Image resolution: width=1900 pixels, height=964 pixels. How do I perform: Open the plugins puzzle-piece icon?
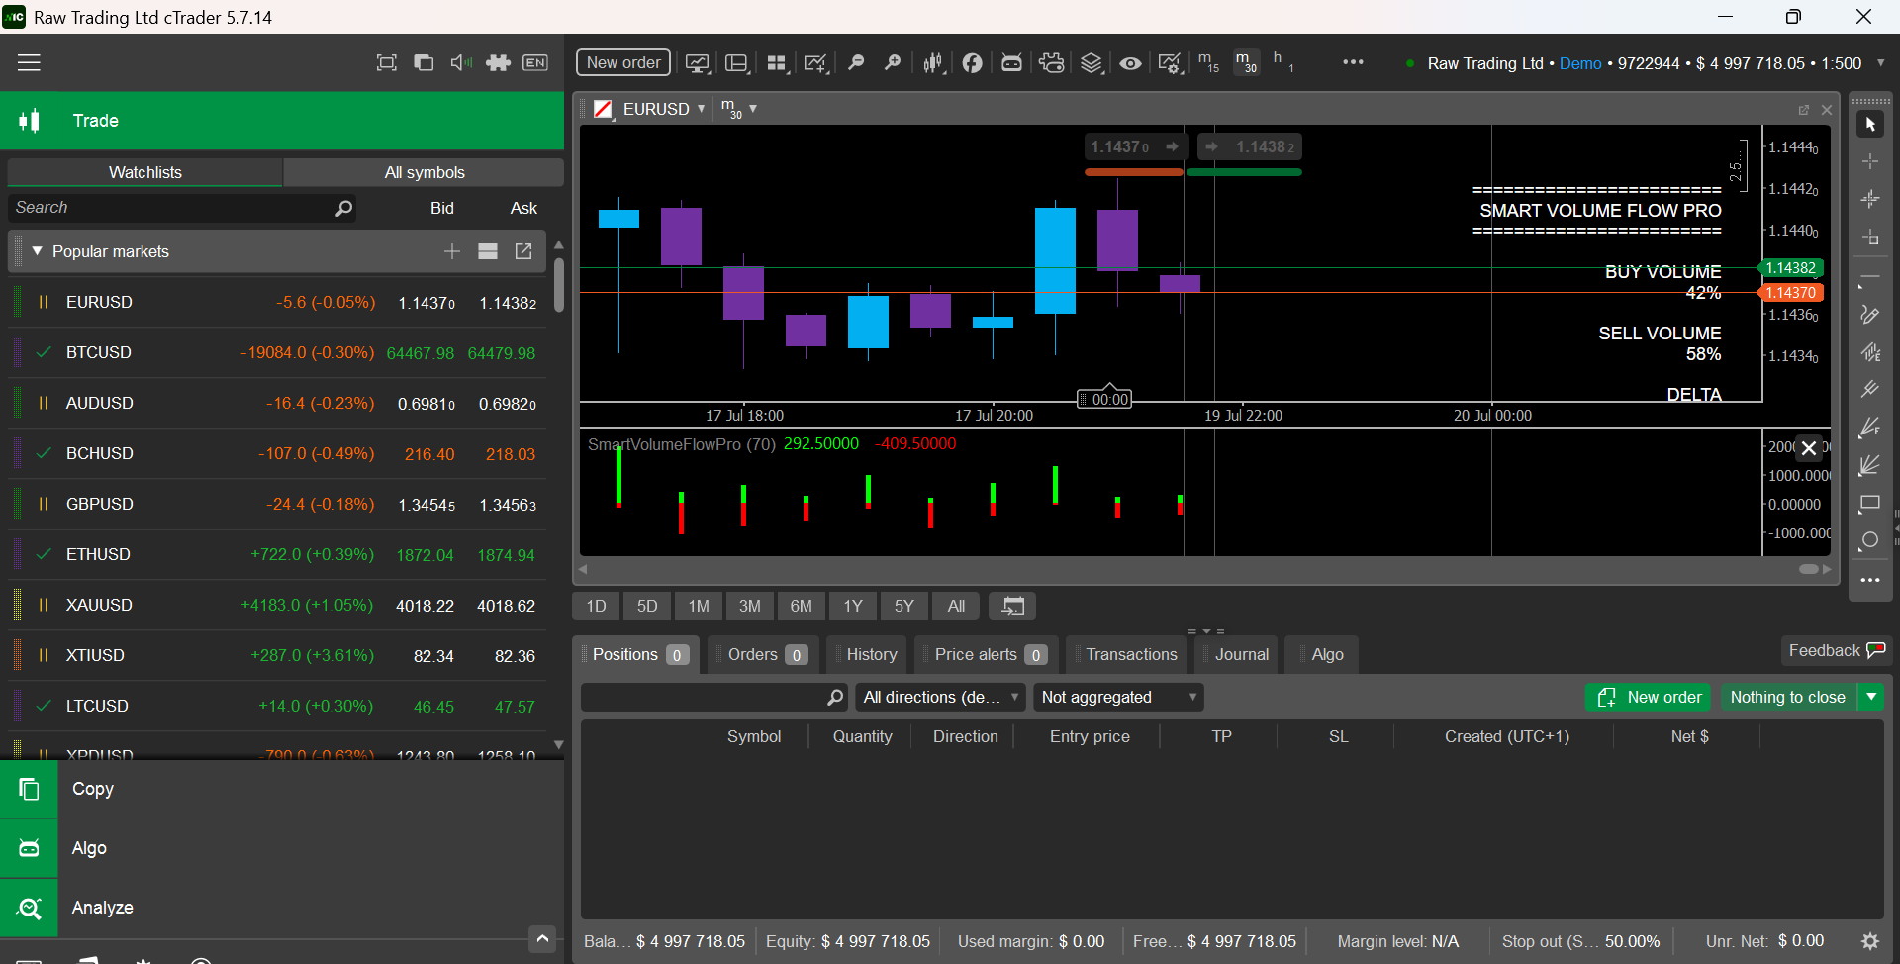498,62
